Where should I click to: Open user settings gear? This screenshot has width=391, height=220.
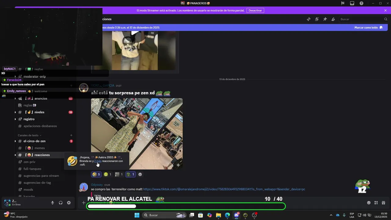pos(69,203)
